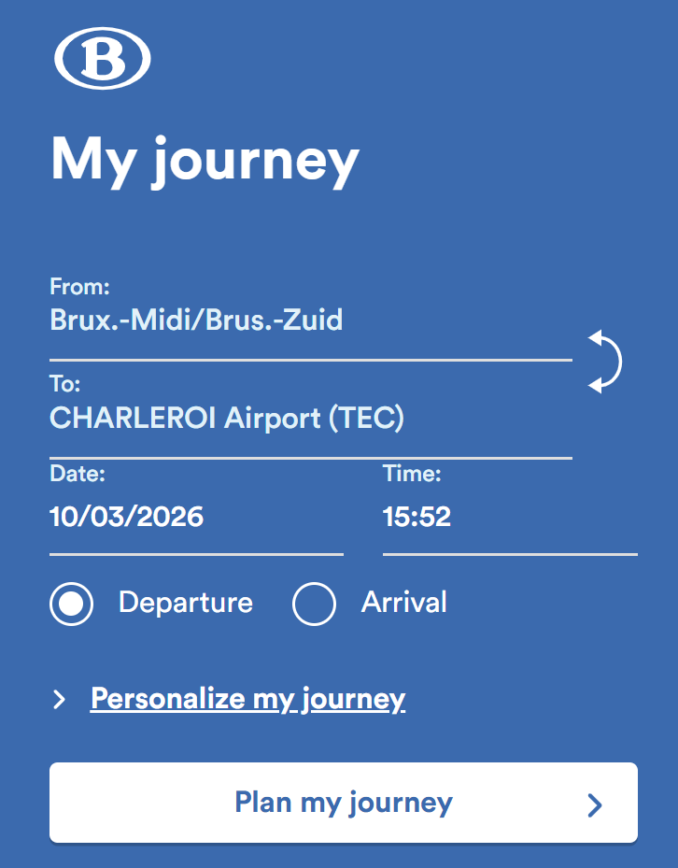Click the "Date:" field label
The width and height of the screenshot is (678, 868).
(78, 474)
